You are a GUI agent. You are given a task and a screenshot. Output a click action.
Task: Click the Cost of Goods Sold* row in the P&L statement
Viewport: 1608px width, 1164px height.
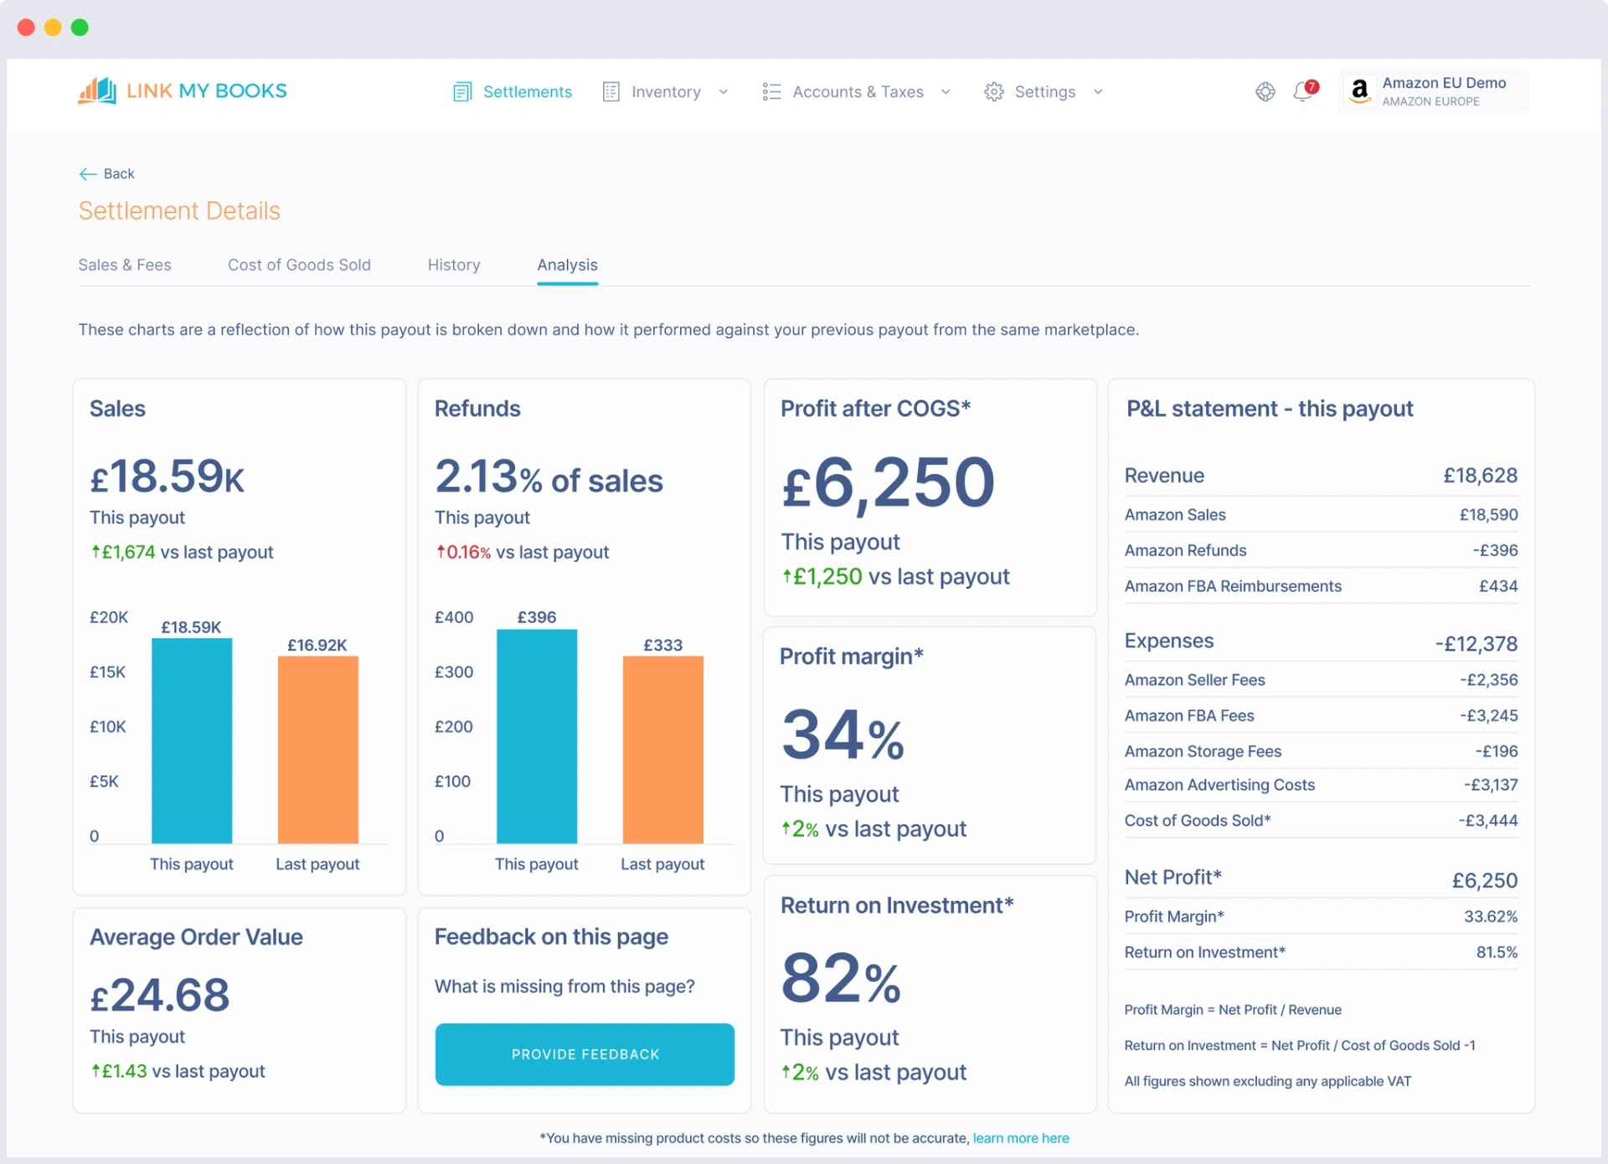1321,821
